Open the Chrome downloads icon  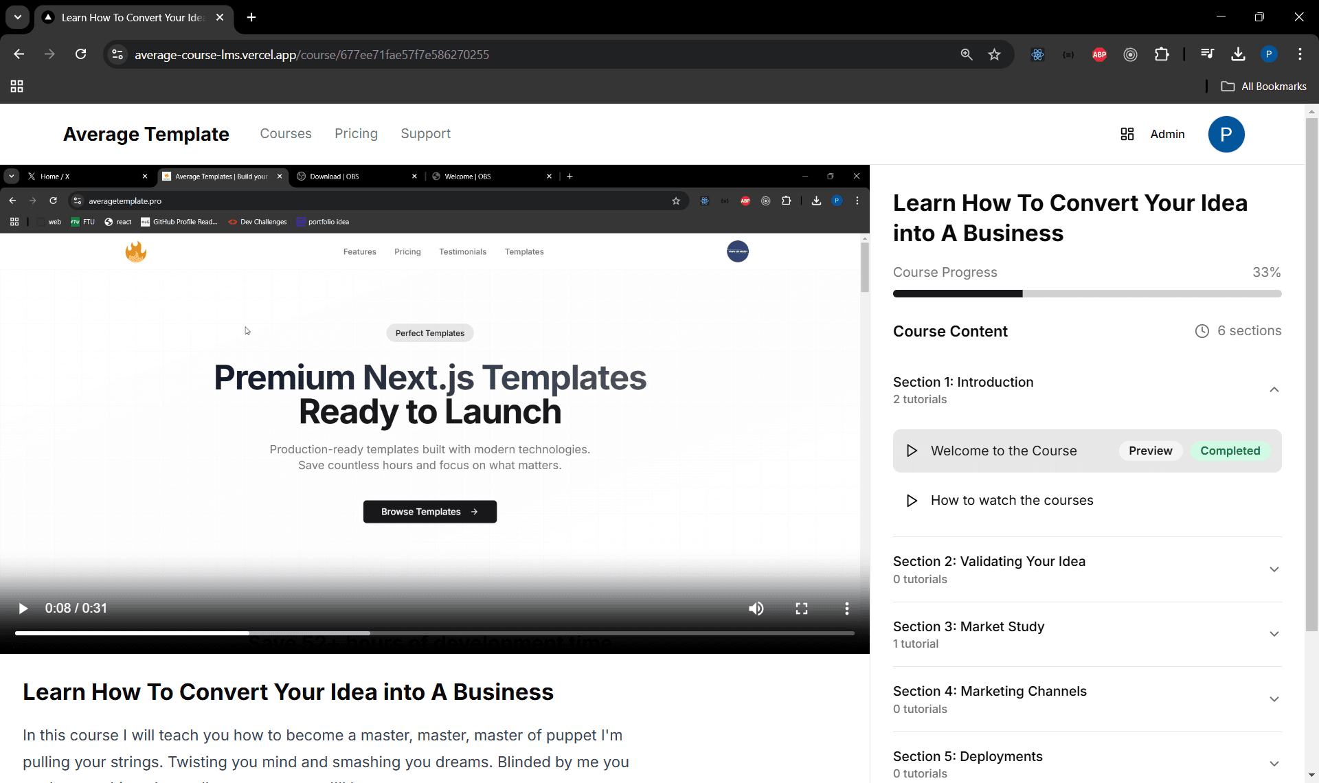tap(1238, 54)
